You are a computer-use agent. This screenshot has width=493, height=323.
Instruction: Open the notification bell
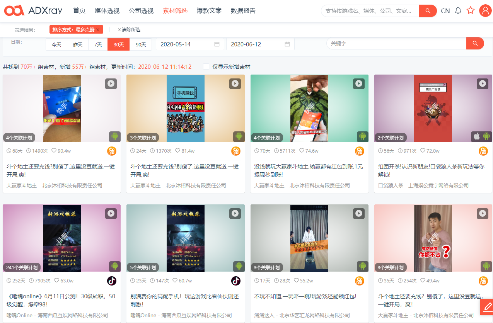point(458,11)
